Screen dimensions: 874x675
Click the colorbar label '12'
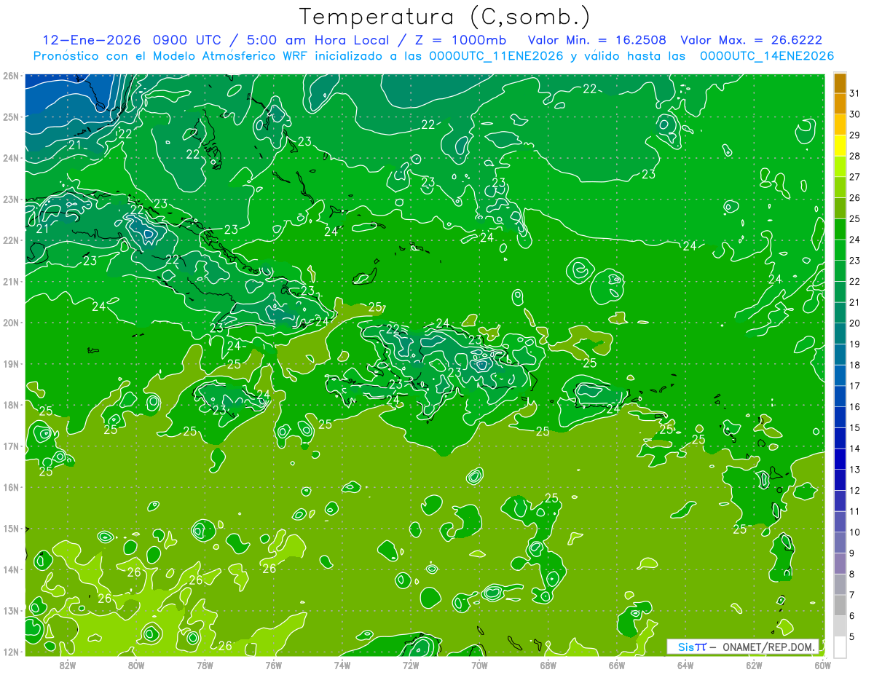pyautogui.click(x=855, y=491)
